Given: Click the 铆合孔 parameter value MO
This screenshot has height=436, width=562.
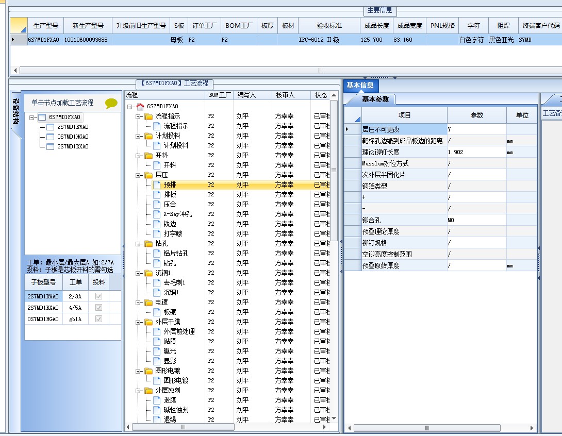Looking at the screenshot, I should [477, 220].
